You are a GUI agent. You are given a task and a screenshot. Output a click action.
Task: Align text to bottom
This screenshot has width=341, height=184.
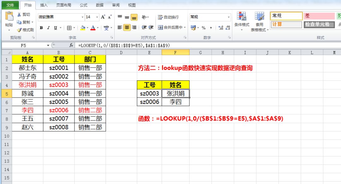pos(134,17)
